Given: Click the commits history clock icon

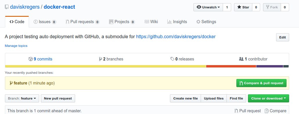Looking at the screenshot, I should [x=30, y=59].
